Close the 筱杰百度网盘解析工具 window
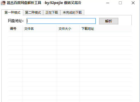 point(133,3)
